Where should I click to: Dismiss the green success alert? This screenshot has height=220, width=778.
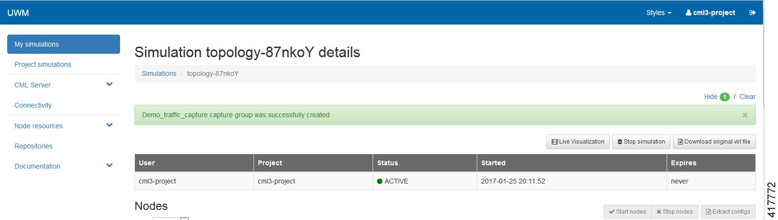tap(745, 115)
